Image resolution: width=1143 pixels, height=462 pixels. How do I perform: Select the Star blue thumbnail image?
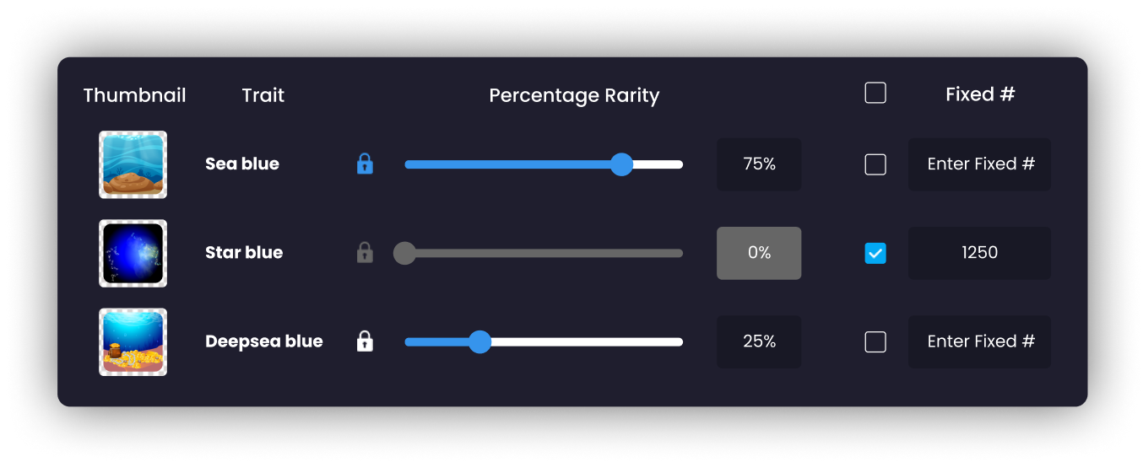(133, 253)
